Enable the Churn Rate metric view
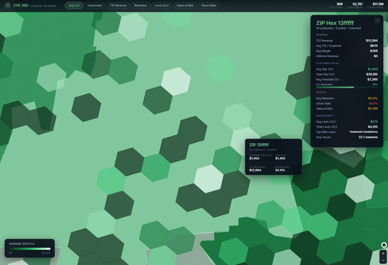The width and height of the screenshot is (388, 265). point(208,6)
